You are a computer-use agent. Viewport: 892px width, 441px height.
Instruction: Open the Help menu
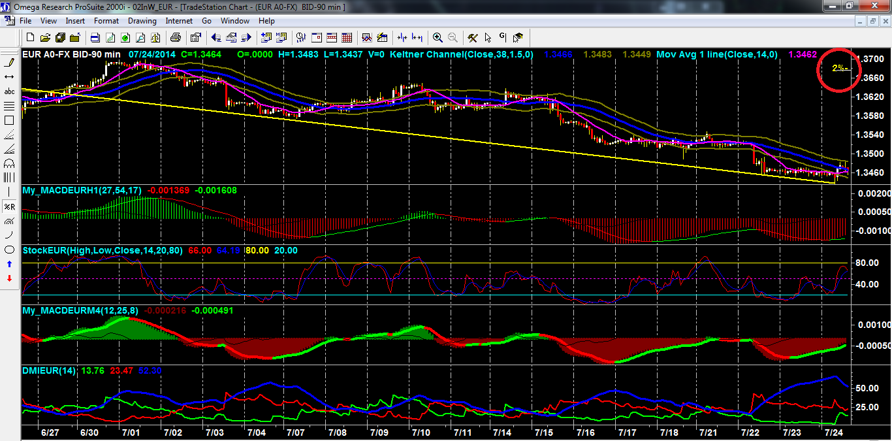(266, 21)
